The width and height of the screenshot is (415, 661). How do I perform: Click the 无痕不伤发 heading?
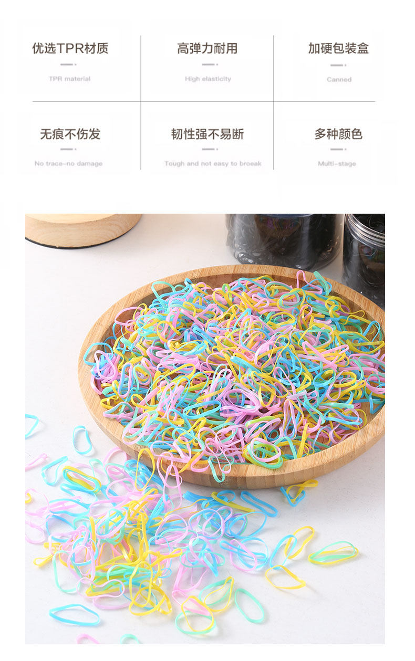tap(70, 134)
